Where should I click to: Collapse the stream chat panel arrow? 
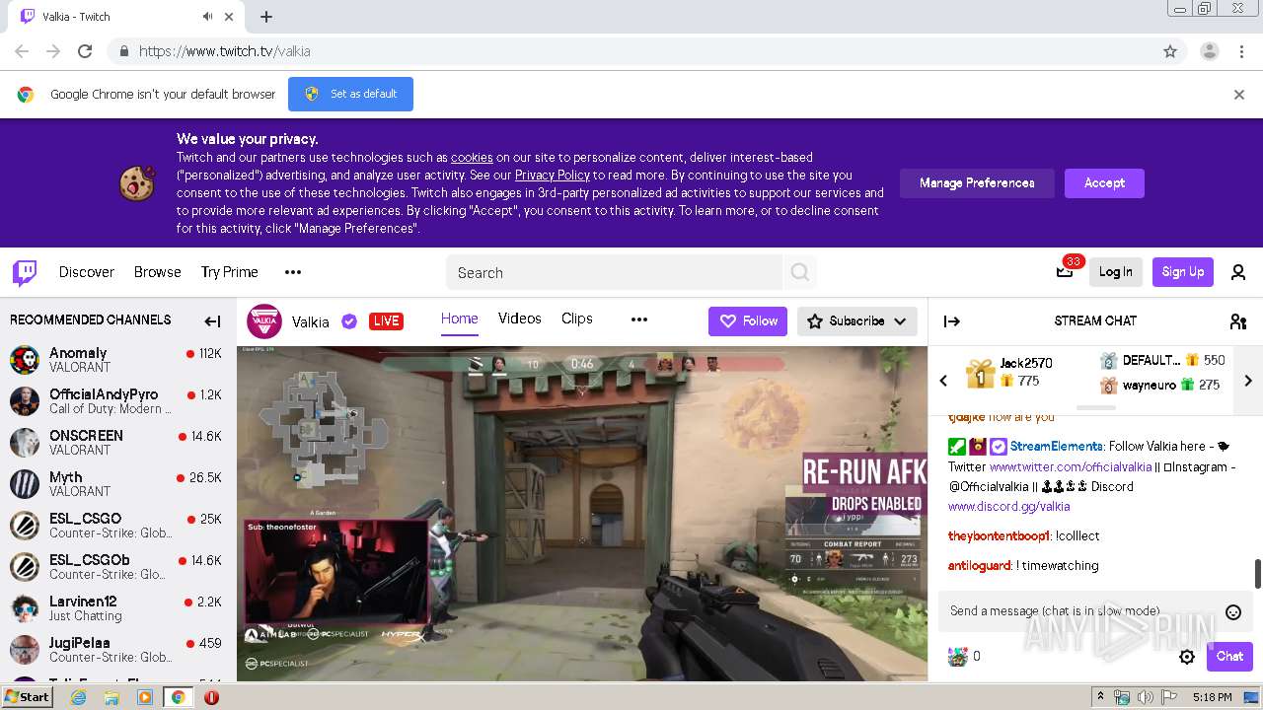point(952,320)
